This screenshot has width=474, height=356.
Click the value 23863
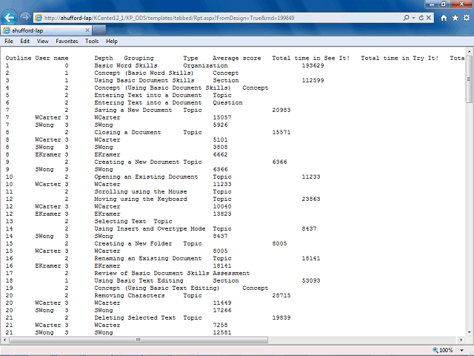click(311, 199)
